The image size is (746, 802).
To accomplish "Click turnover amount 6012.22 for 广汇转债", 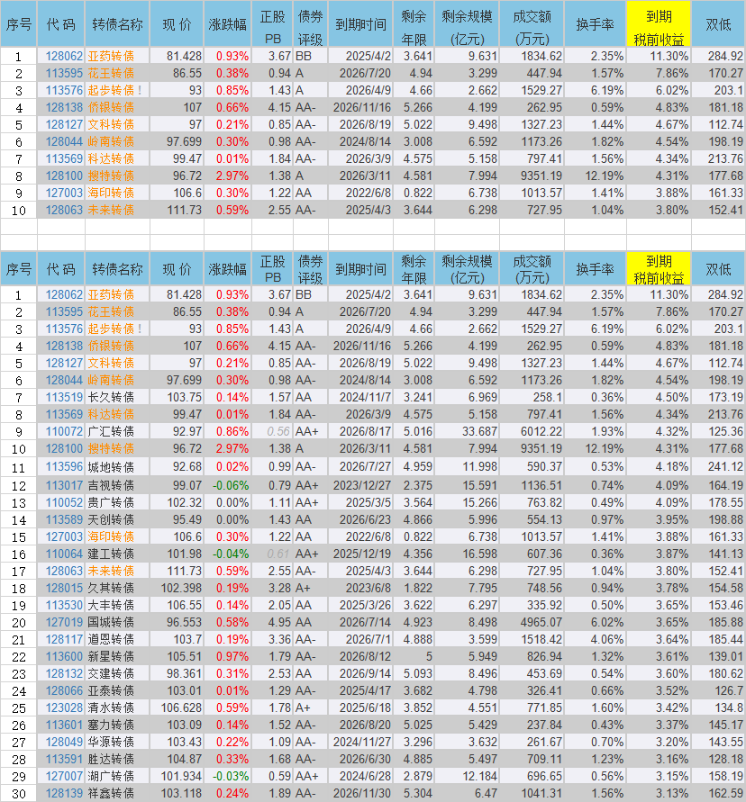I will (541, 432).
